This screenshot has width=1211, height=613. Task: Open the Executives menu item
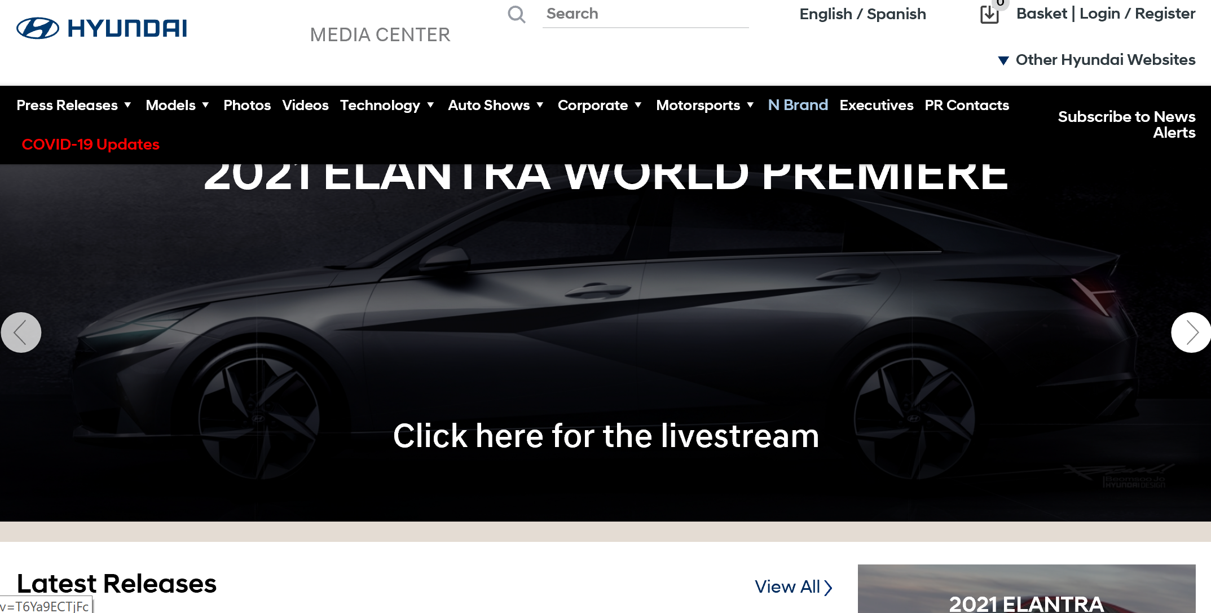[876, 105]
